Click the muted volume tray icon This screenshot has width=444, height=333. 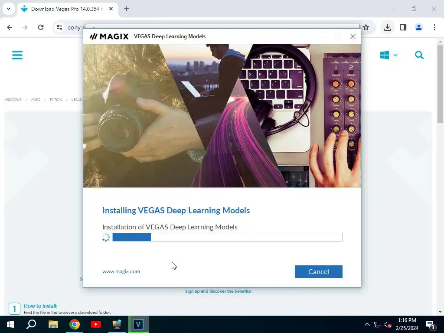tap(388, 324)
